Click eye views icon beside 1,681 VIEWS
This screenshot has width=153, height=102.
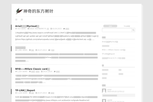click(x=16, y=50)
